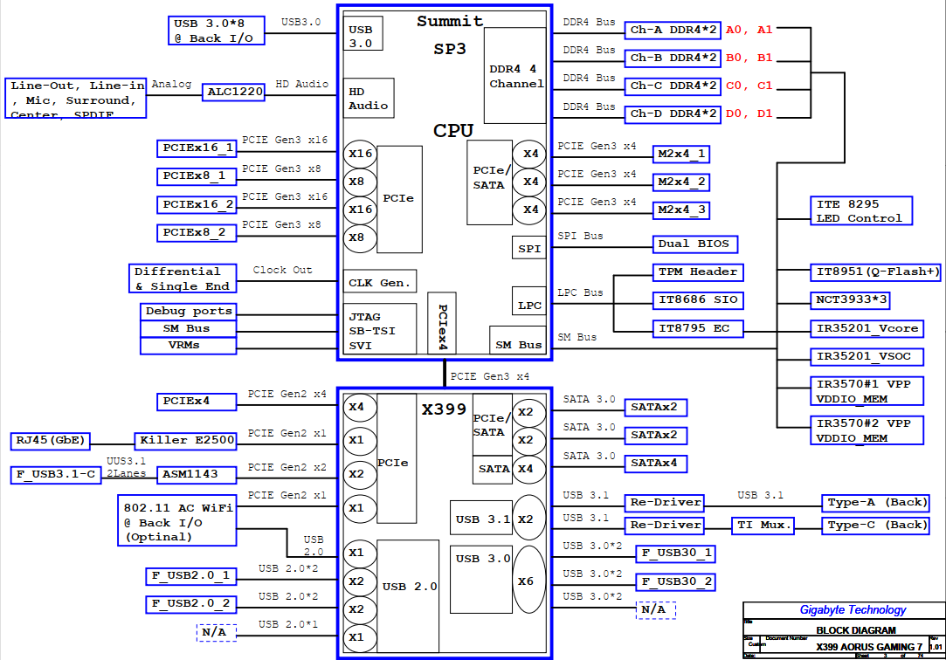Click the F_USB2.0_1 header box
This screenshot has height=660, width=946.
pyautogui.click(x=190, y=577)
